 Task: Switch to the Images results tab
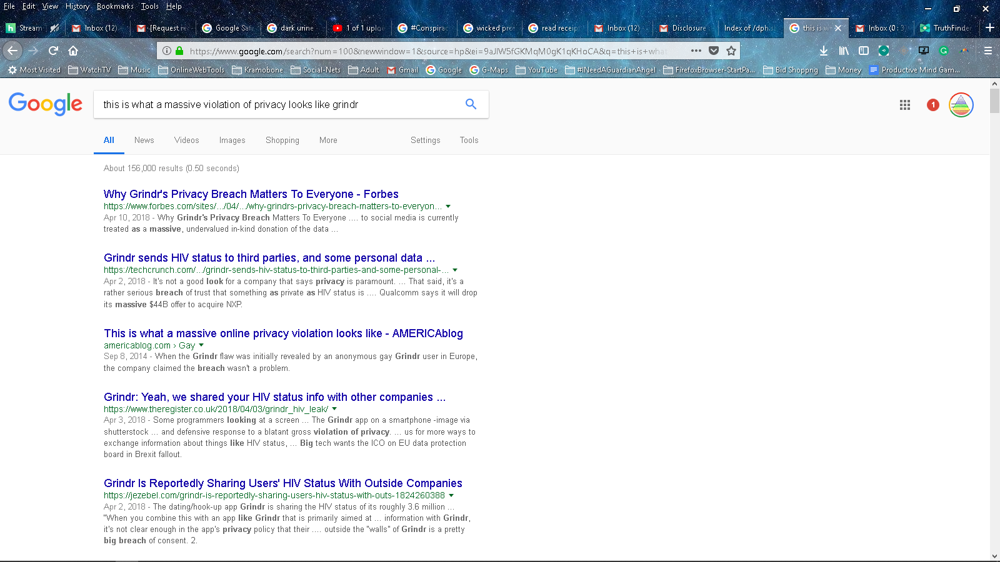pos(232,140)
